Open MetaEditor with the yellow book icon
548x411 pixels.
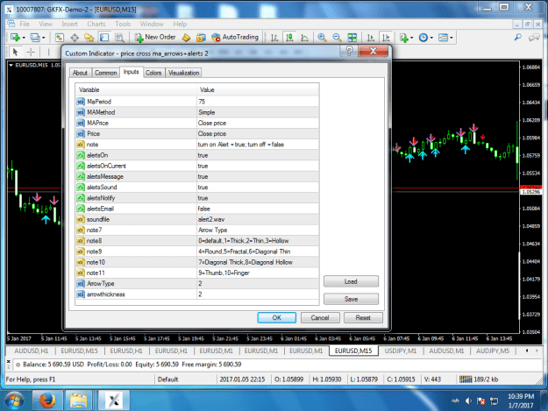[186, 38]
